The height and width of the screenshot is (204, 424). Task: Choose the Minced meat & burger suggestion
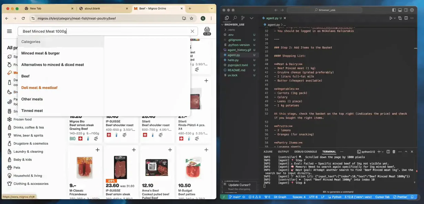point(40,53)
